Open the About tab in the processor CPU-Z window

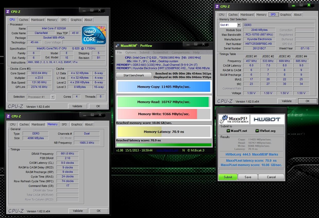point(88,20)
